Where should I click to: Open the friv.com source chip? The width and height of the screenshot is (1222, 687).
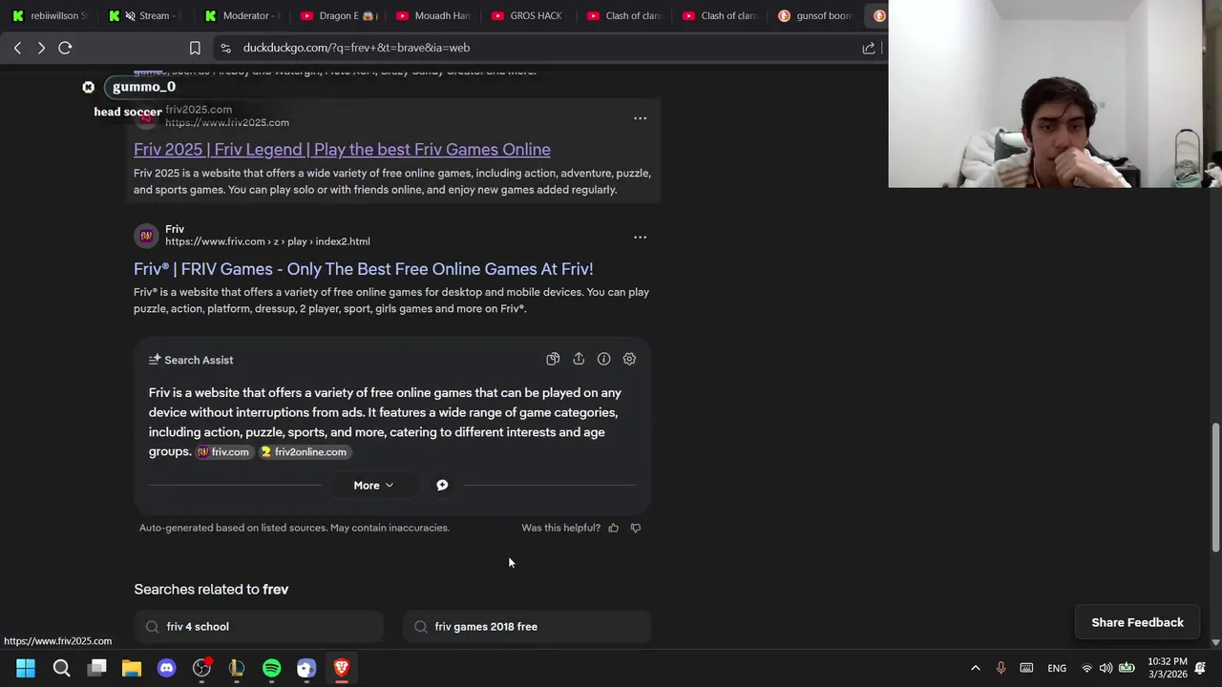point(223,452)
